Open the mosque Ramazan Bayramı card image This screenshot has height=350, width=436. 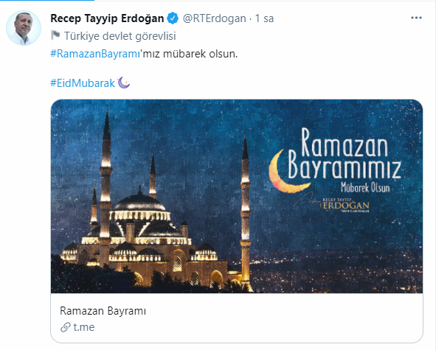pyautogui.click(x=237, y=196)
